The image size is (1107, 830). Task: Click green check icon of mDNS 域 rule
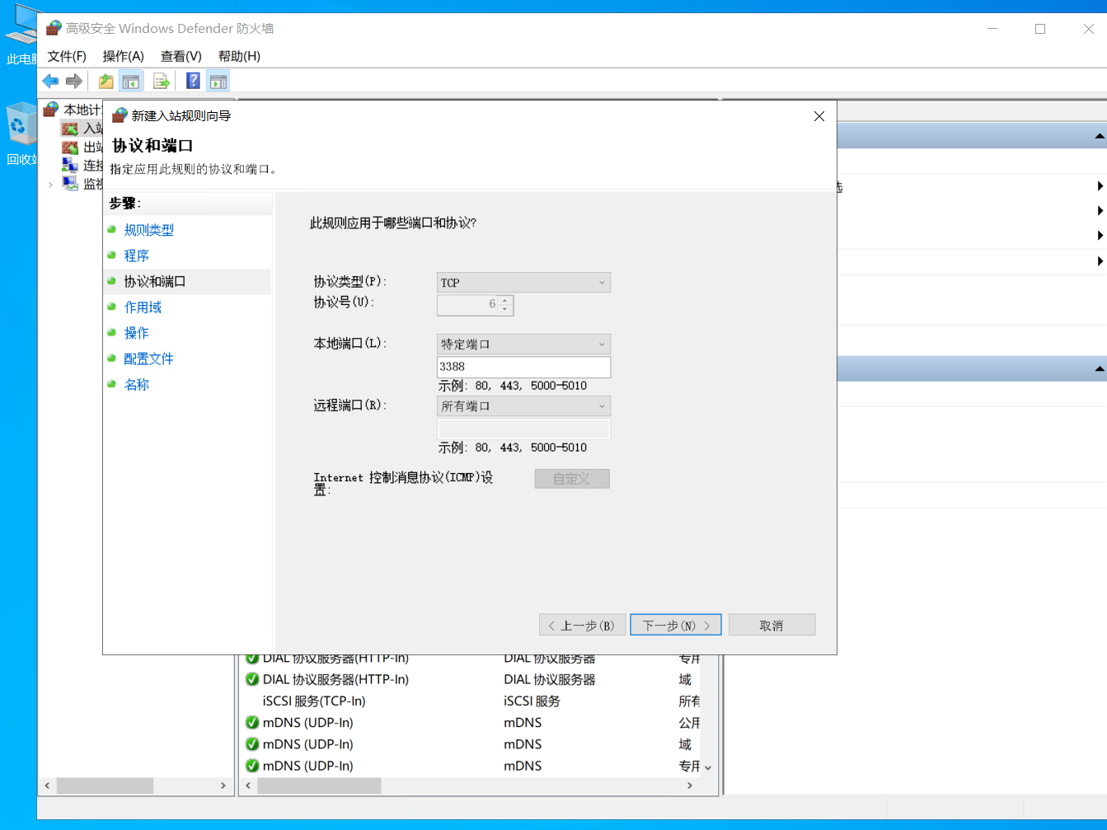252,744
